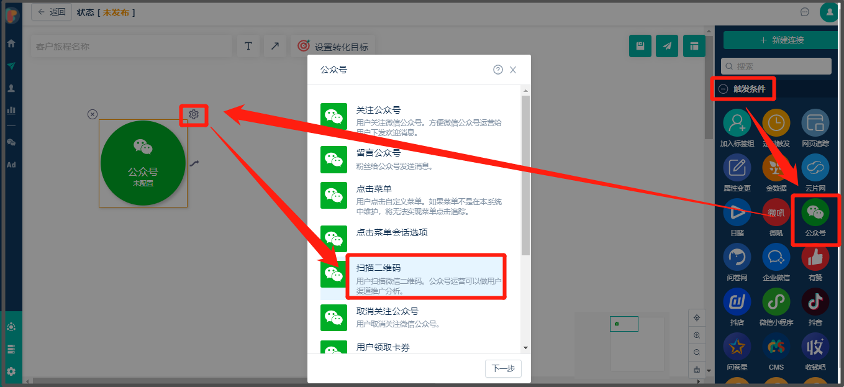Screen dimensions: 844x387
Task: Click the 搜索 search field
Action: (776, 66)
